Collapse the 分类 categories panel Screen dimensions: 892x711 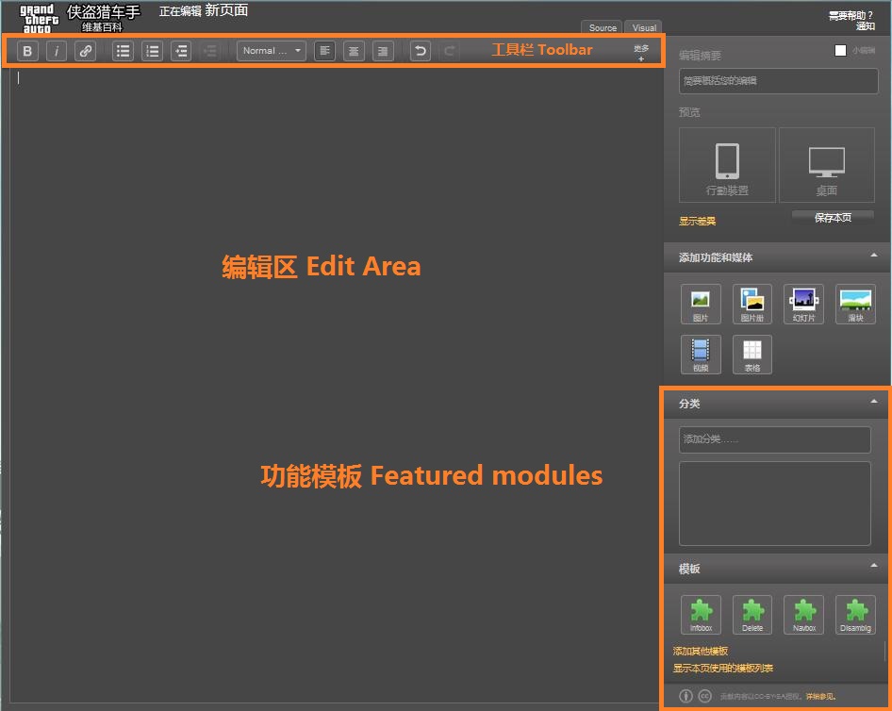(874, 402)
